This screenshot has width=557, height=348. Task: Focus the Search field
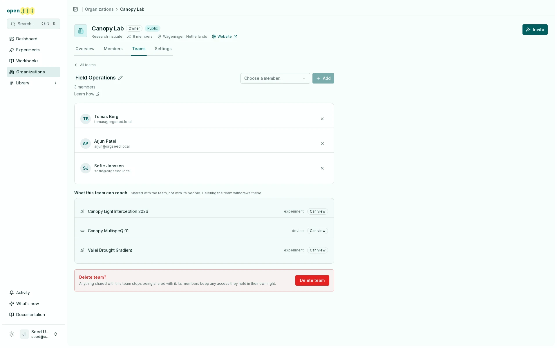point(34,24)
